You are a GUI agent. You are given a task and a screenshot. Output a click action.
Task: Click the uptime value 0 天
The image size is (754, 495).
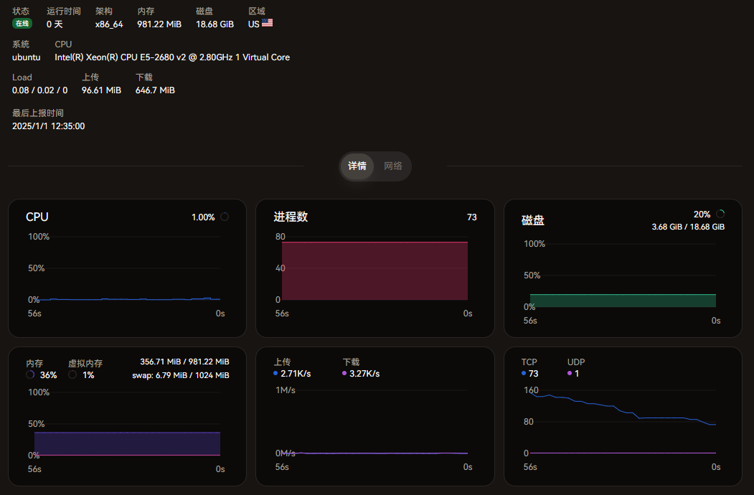pos(55,24)
